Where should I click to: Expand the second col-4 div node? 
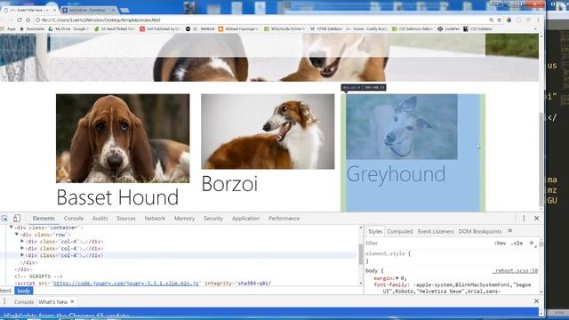coord(22,248)
